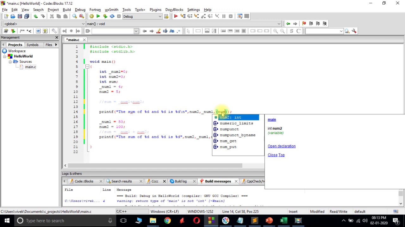Image resolution: width=405 pixels, height=227 pixels.
Task: Click the Abort build icon
Action: pyautogui.click(x=119, y=16)
